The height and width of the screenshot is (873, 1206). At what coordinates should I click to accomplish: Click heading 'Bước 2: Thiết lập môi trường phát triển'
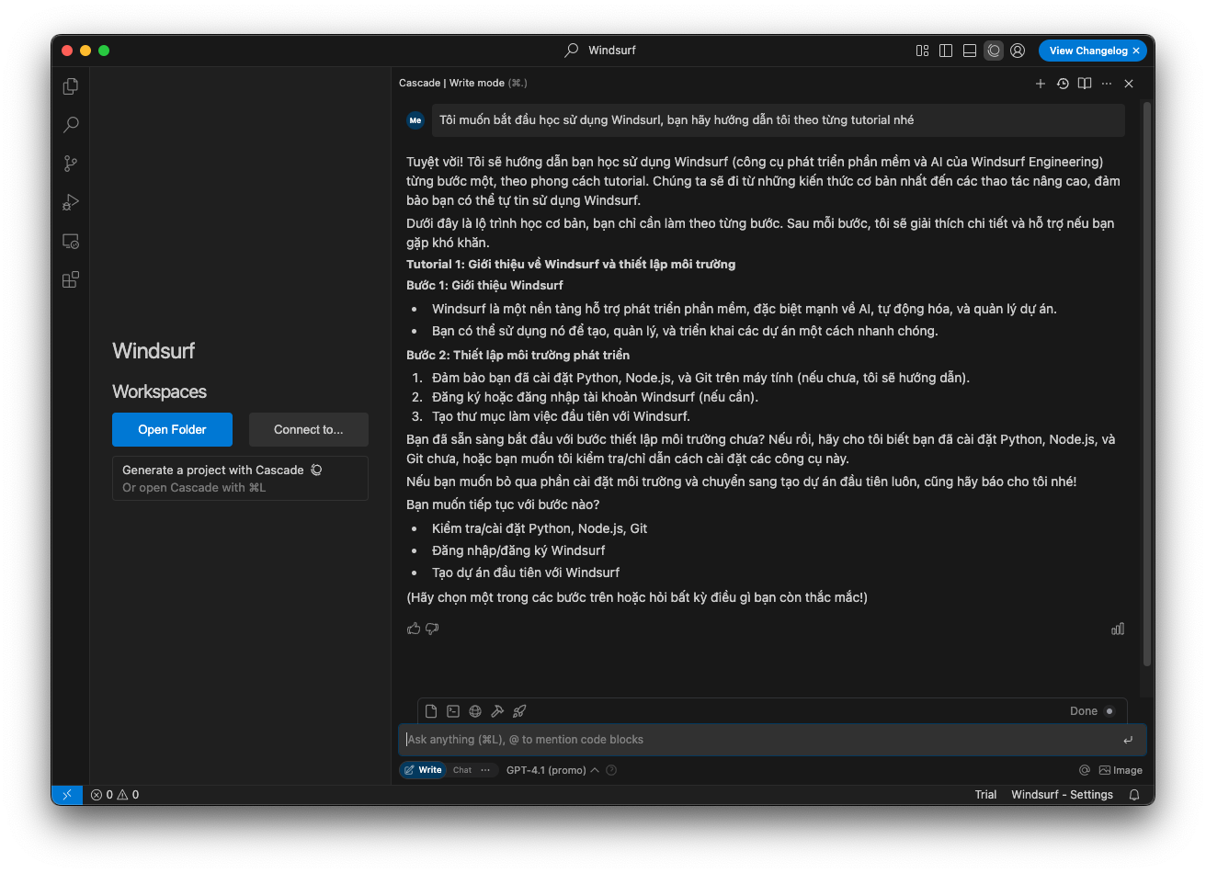(x=518, y=355)
